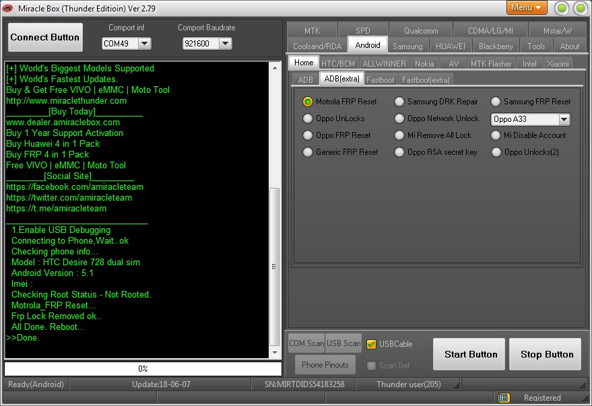Switch to the MTK Flasher sub-tab
The image size is (592, 406).
pyautogui.click(x=491, y=64)
